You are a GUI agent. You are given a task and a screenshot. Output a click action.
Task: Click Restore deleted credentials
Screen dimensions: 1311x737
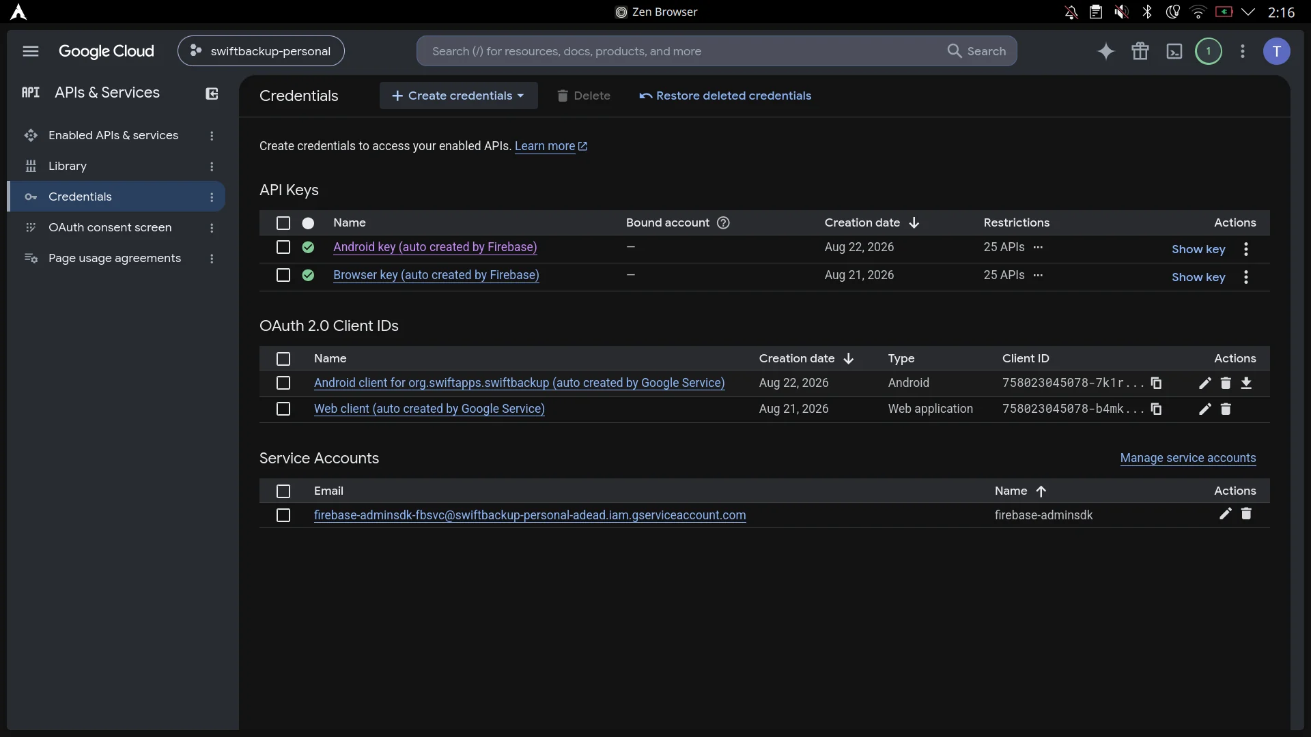(x=725, y=96)
